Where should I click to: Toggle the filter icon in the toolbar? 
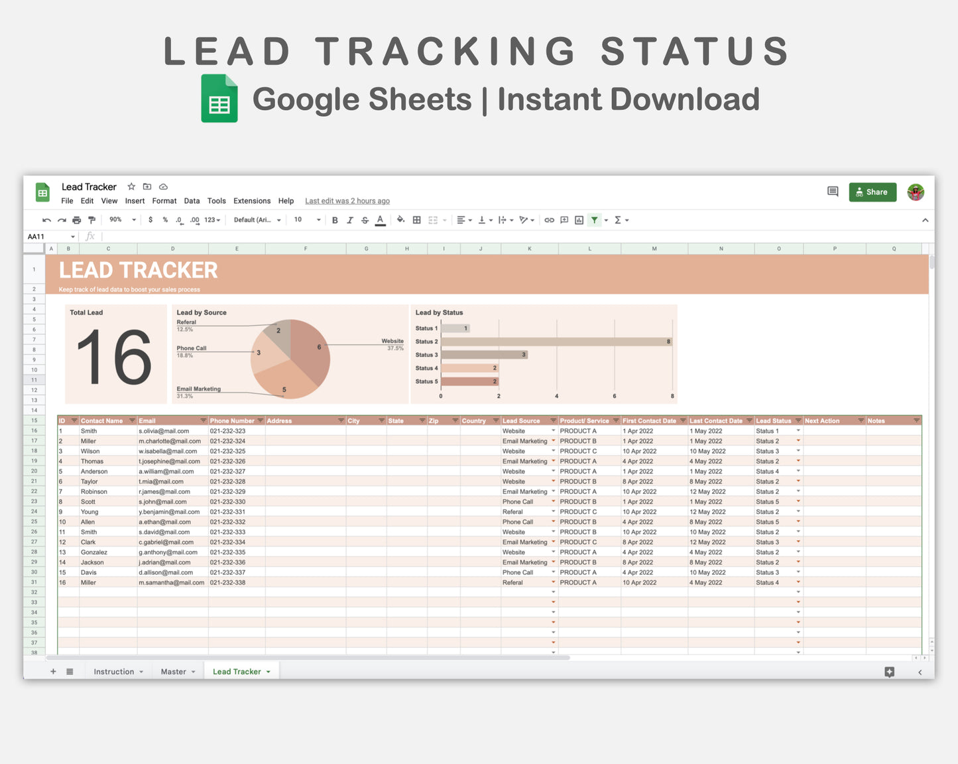(595, 220)
